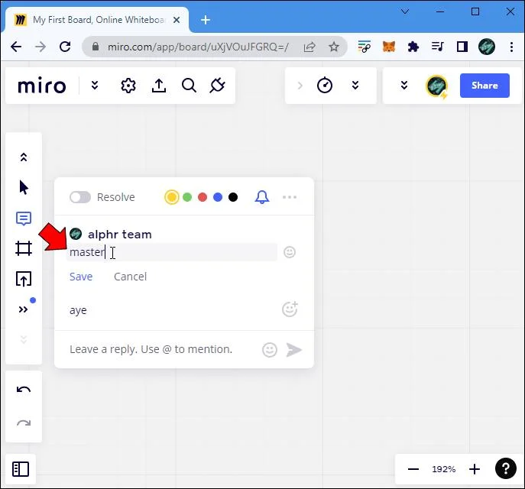
Task: Send the reply with paper plane icon
Action: point(294,350)
